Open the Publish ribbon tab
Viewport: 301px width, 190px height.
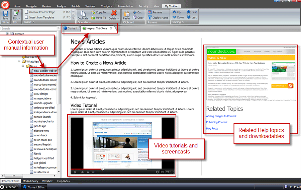coord(75,6)
